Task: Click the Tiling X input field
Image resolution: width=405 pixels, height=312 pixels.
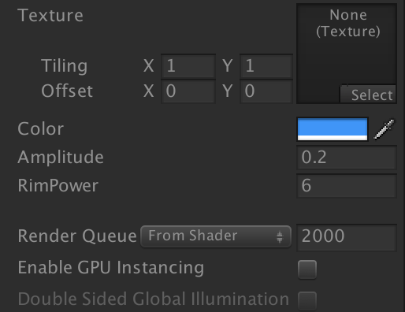Action: coord(188,66)
